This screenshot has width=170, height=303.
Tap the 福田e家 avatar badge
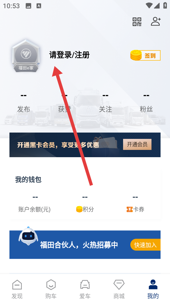(26, 56)
